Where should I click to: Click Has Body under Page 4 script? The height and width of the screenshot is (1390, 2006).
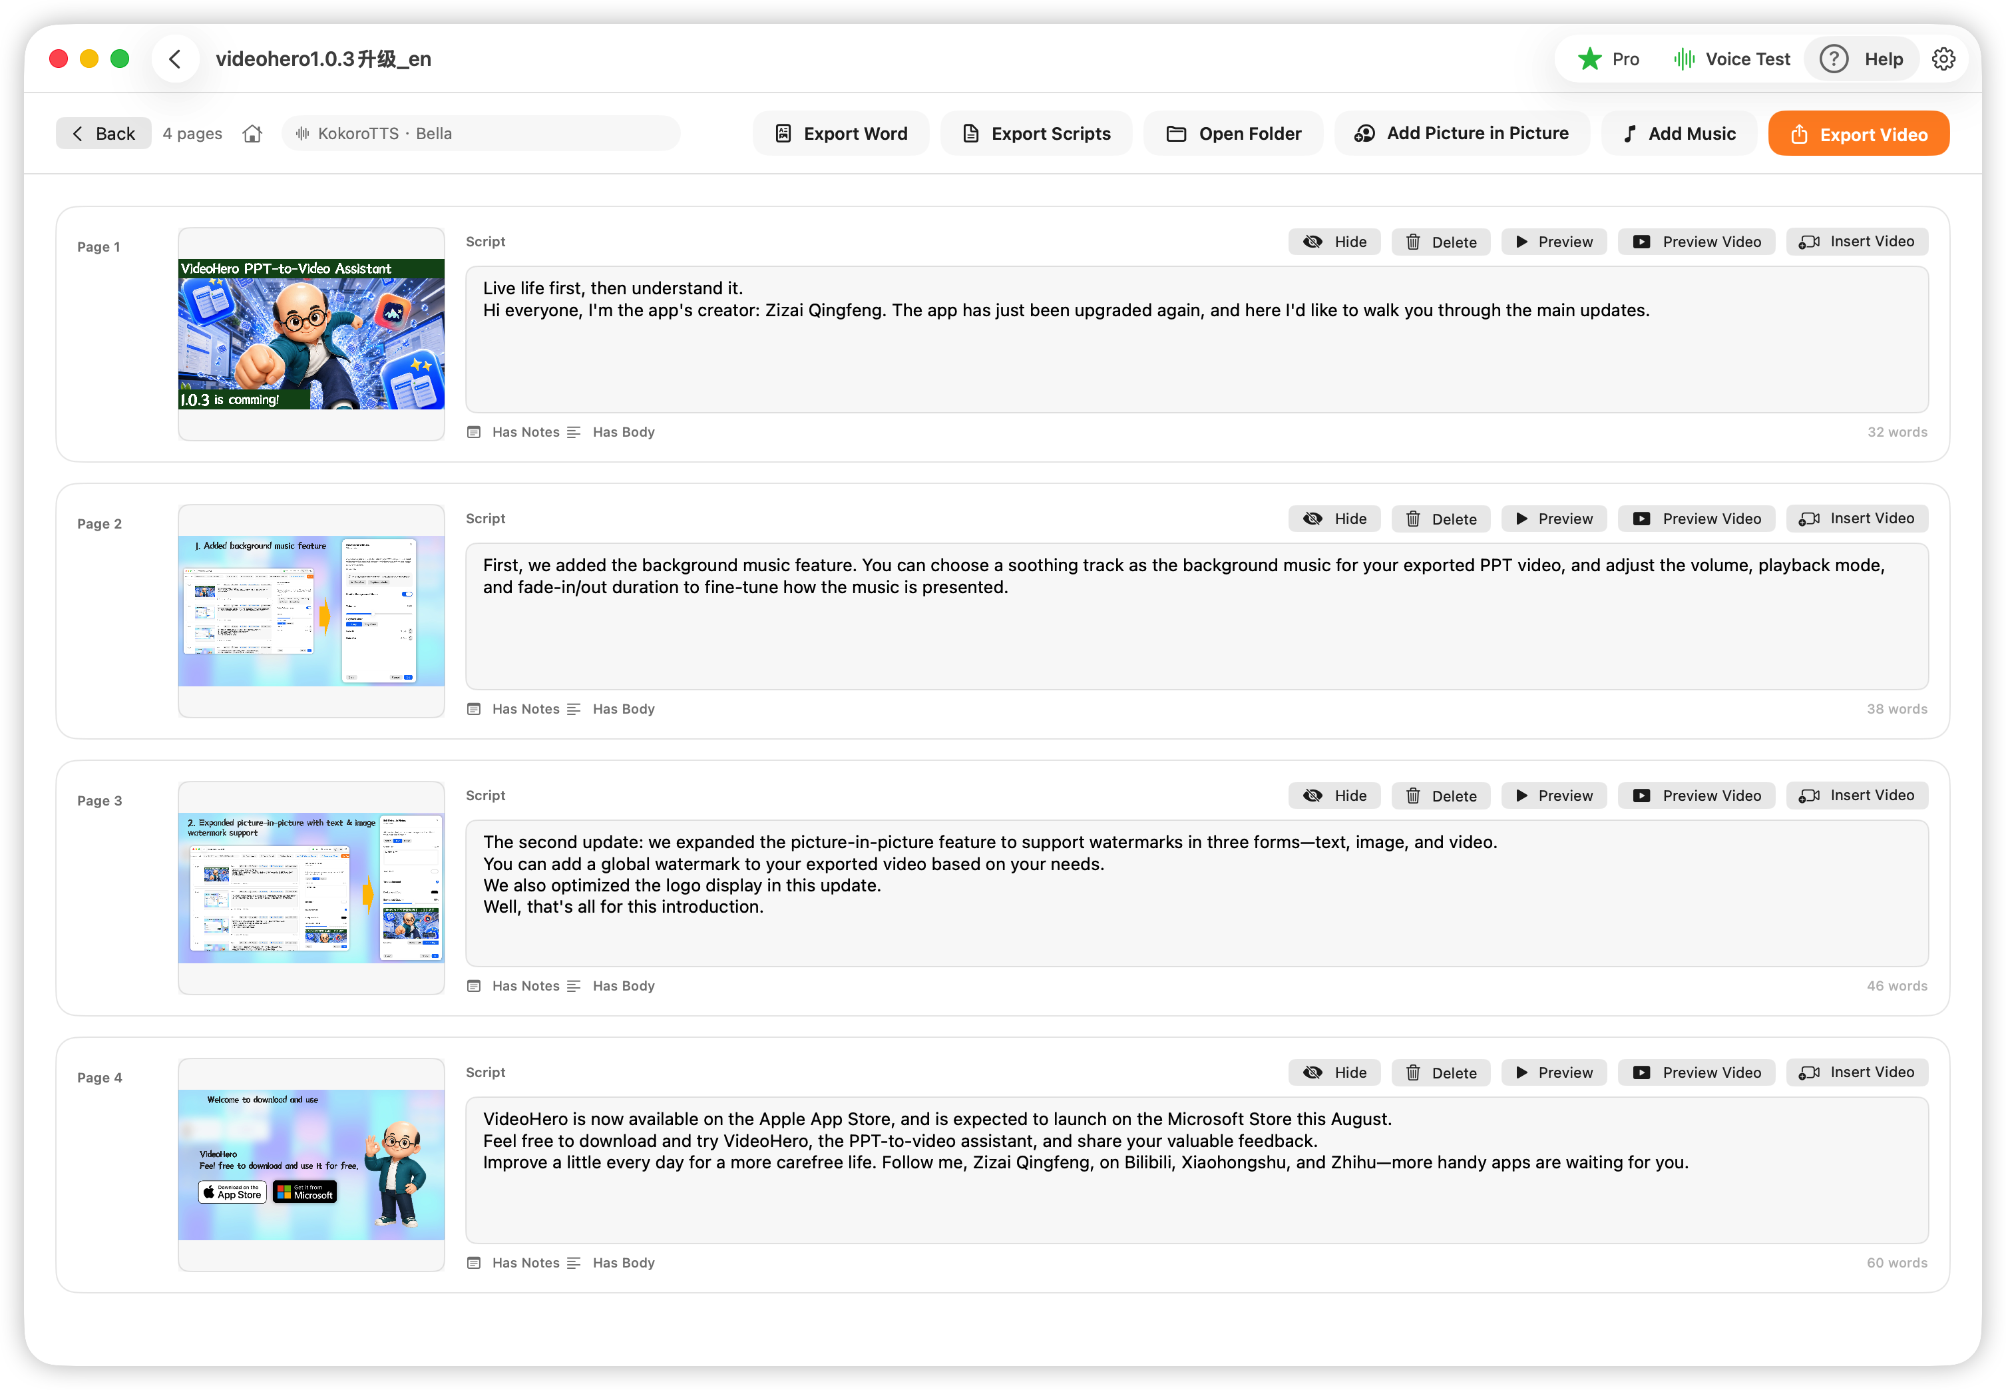click(x=611, y=1263)
